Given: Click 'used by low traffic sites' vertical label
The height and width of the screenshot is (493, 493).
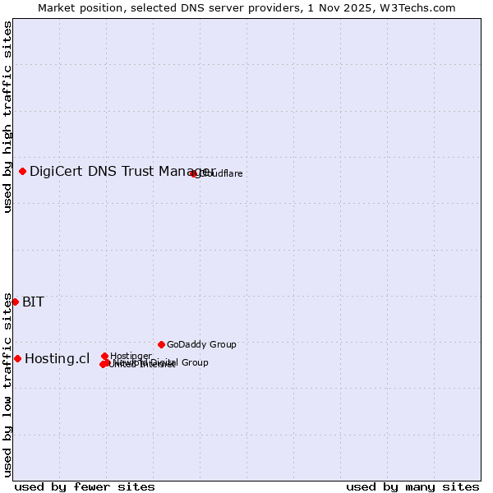Looking at the screenshot, I should tap(7, 384).
